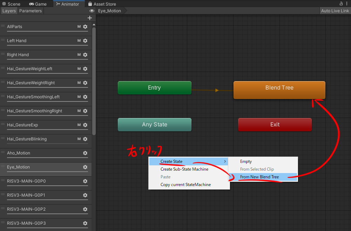
Task: Select the orange Blend Tree state node
Action: [x=279, y=90]
